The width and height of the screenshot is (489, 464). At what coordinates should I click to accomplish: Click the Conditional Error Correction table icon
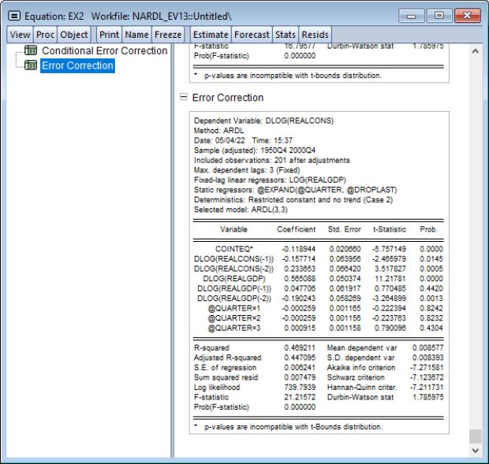[32, 51]
